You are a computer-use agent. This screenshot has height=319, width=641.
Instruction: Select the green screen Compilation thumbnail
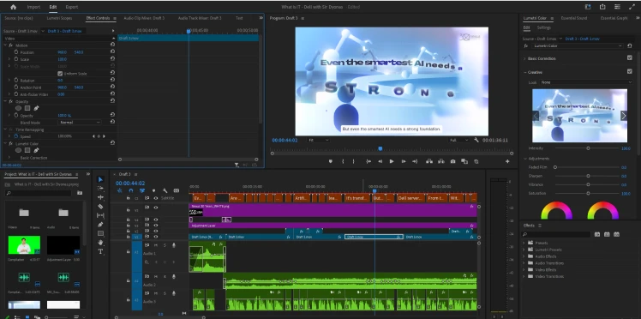click(24, 245)
